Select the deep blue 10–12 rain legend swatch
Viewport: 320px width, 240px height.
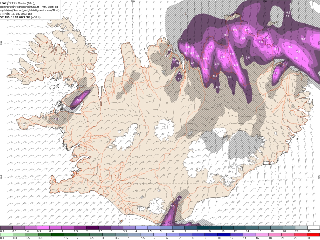223,235
